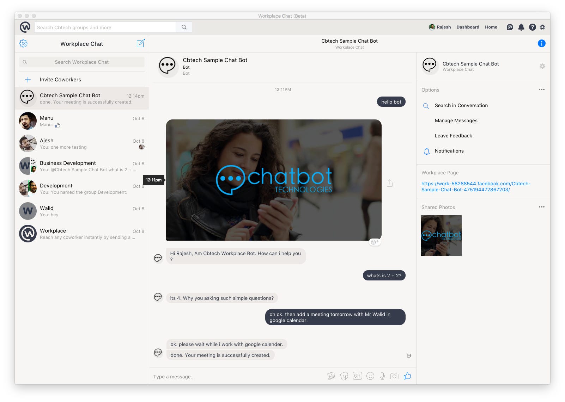Add a reaction to the chatbot image
Image resolution: width=565 pixels, height=402 pixels.
375,242
